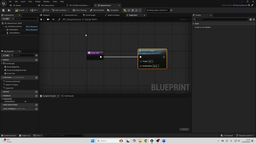Close the BP_BaseArmour tab
The height and width of the screenshot is (144, 256).
[x=119, y=5]
